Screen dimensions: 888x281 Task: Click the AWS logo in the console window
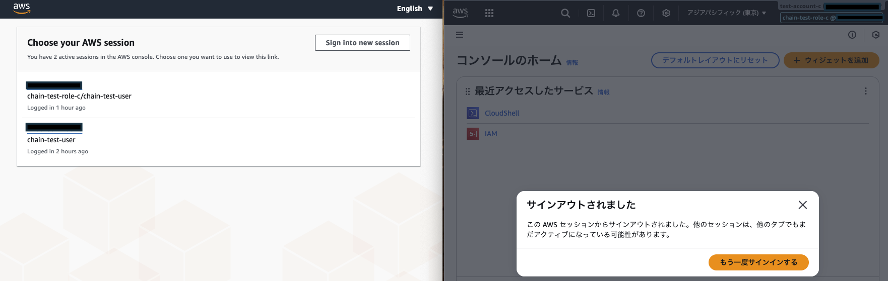pyautogui.click(x=460, y=13)
